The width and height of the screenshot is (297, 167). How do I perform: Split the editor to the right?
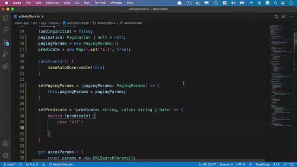coord(284,17)
